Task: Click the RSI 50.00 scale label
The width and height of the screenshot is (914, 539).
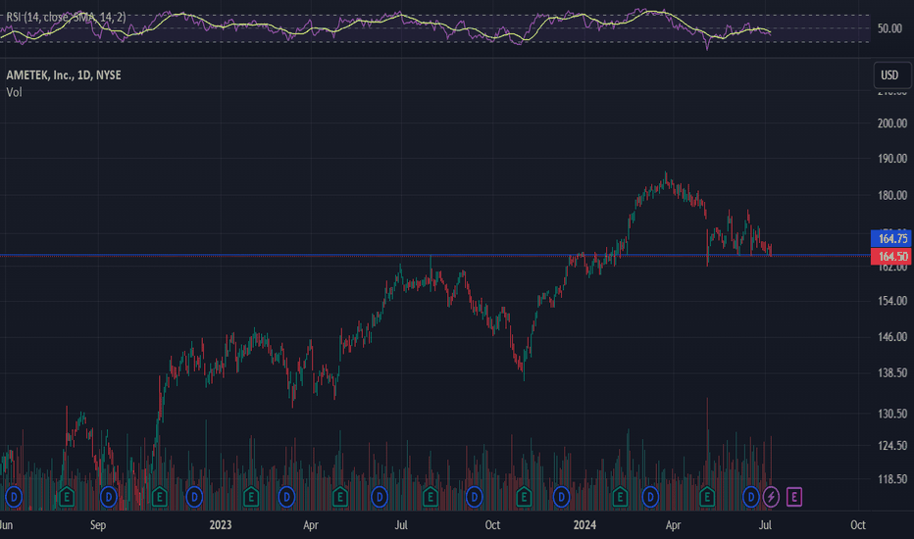Action: 889,28
